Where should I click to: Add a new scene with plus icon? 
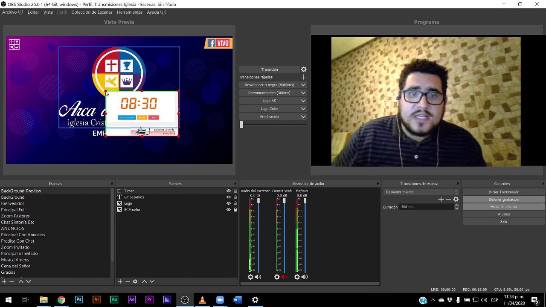pyautogui.click(x=4, y=281)
